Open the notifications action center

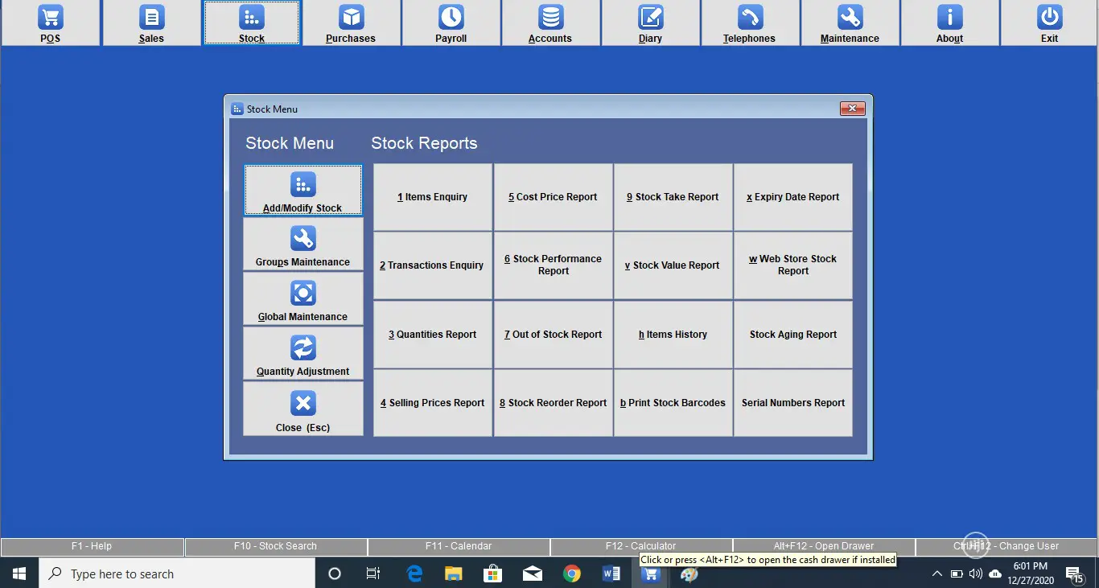(x=1073, y=574)
